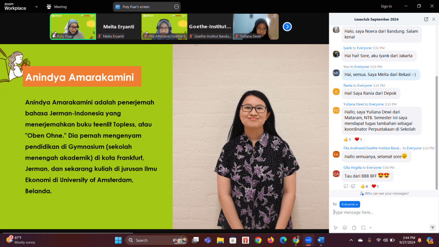This screenshot has width=439, height=247.
Task: Pop out the chat panel
Action: coord(426,19)
